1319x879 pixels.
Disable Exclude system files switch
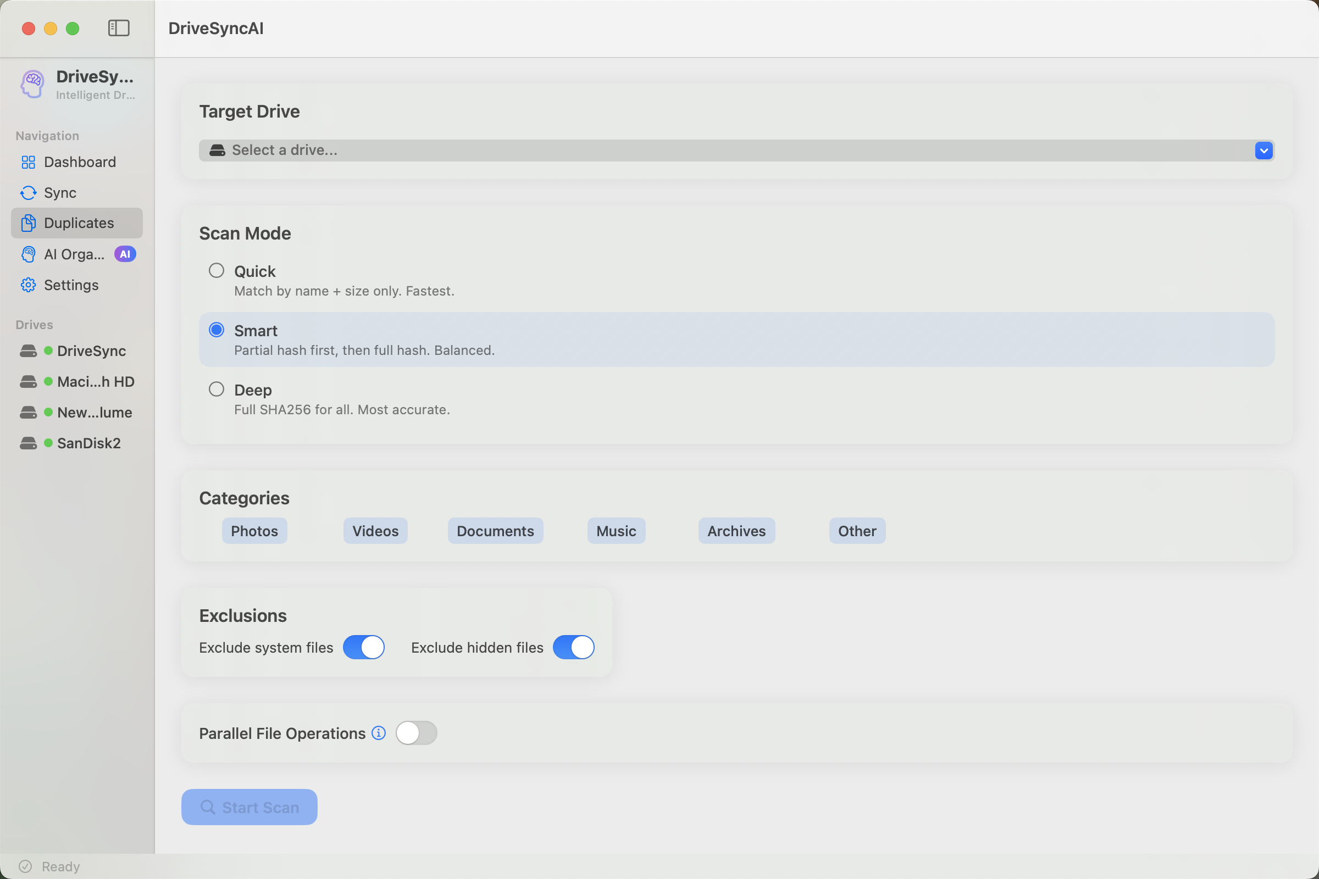pyautogui.click(x=363, y=648)
